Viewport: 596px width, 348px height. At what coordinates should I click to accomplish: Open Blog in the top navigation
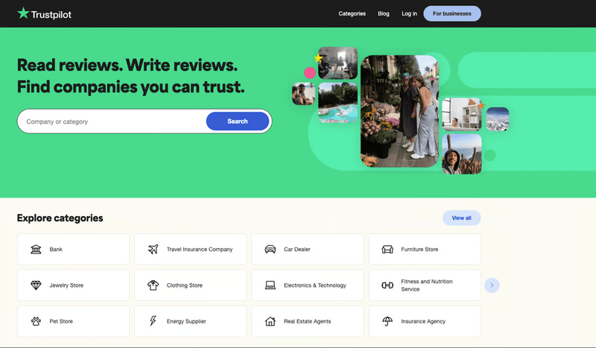(x=384, y=13)
